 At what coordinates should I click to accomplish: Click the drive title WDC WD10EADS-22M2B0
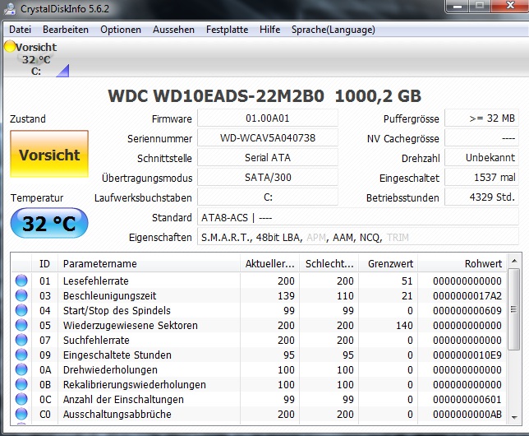(216, 96)
